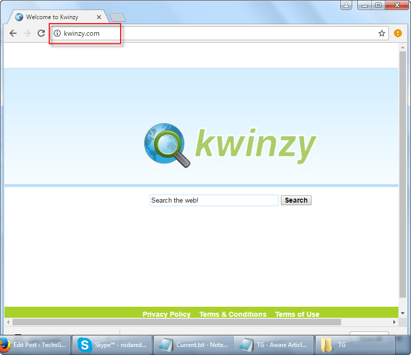Viewport: 411px width, 355px height.
Task: Open the Terms of Use link
Action: (x=297, y=314)
